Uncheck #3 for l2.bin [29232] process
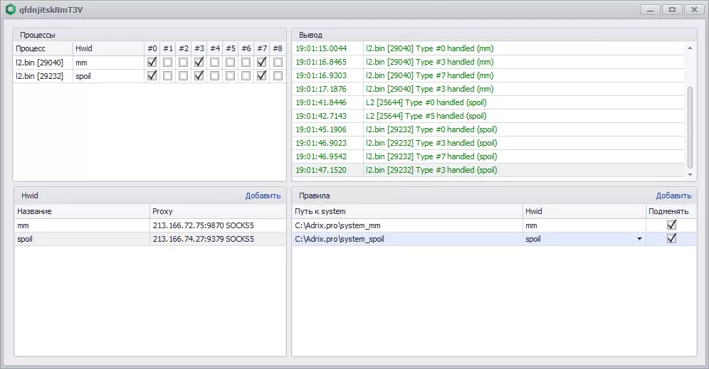 pyautogui.click(x=199, y=75)
